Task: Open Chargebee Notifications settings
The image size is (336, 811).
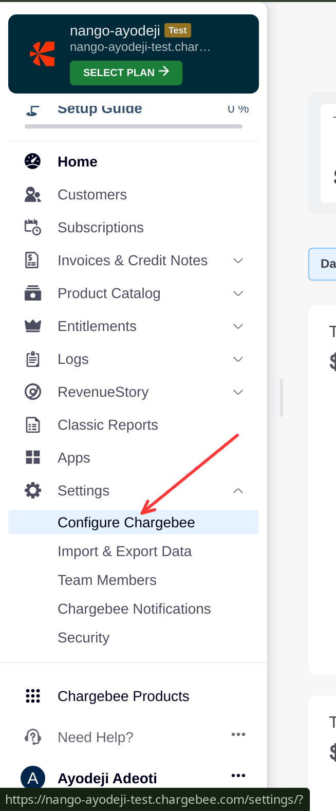Action: [134, 609]
